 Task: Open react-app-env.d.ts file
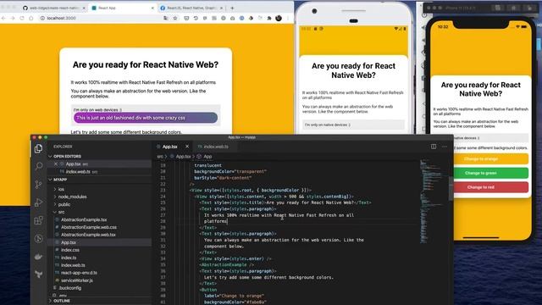(79, 273)
